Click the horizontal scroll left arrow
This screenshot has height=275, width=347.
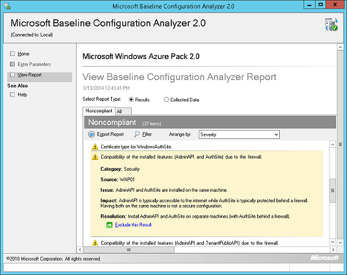(x=80, y=250)
